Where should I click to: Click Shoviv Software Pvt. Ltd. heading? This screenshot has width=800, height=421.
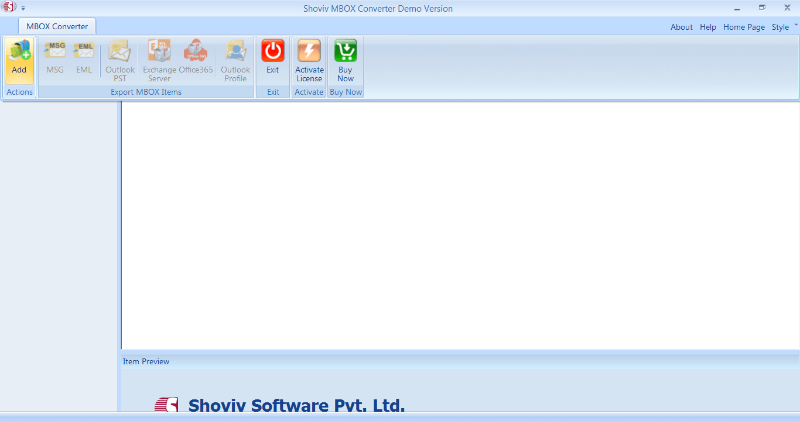coord(296,405)
